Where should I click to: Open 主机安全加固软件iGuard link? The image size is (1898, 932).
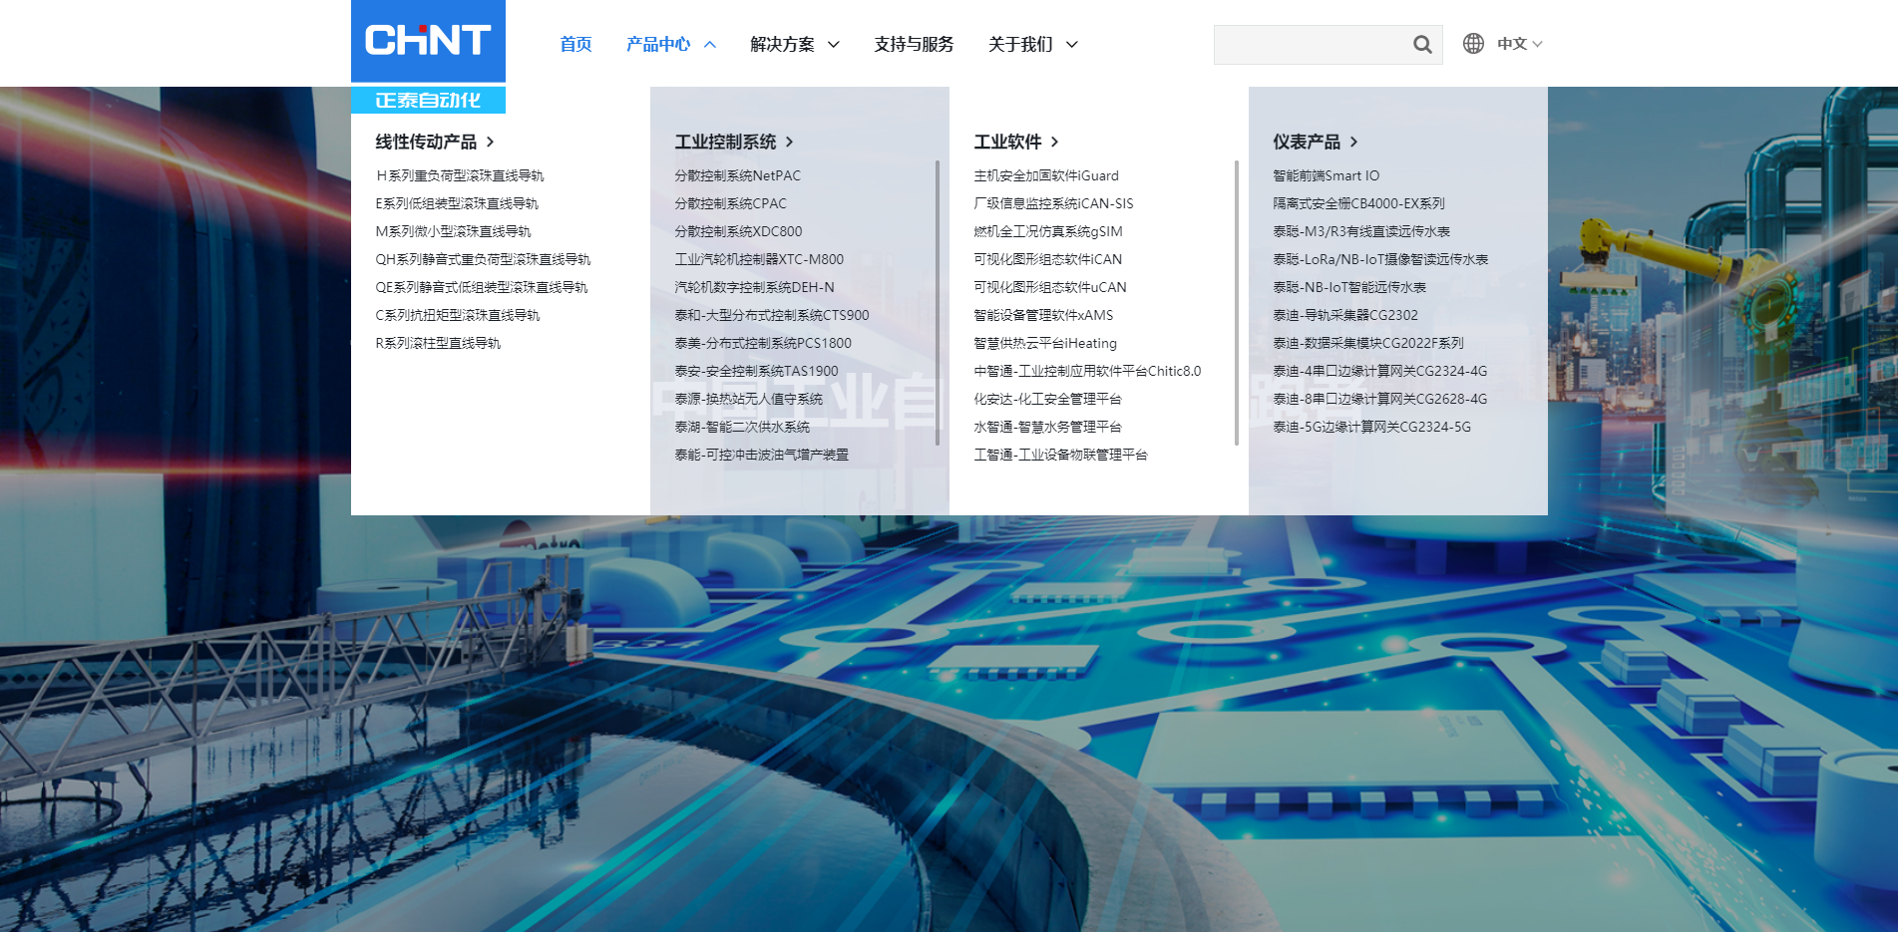click(1045, 175)
